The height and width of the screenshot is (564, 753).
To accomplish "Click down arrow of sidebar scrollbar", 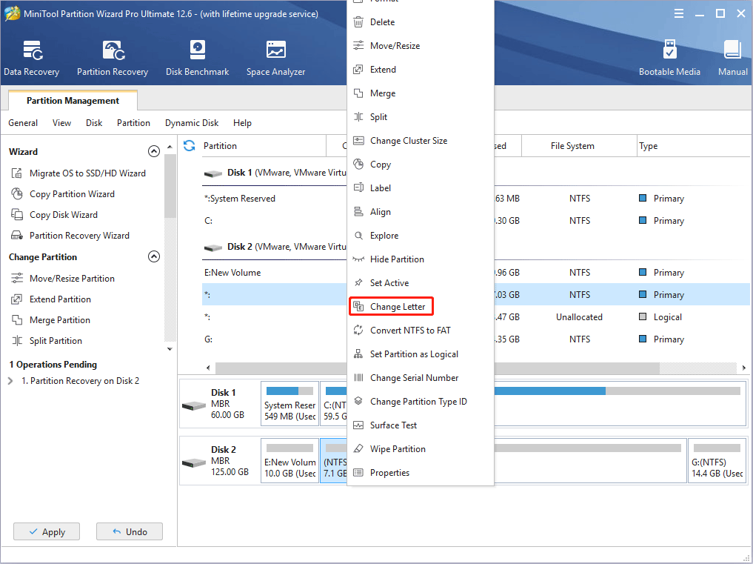I will coord(170,349).
